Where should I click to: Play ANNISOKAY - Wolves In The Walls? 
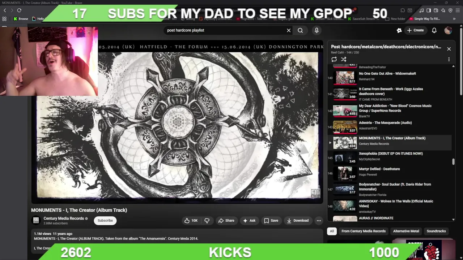click(389, 206)
